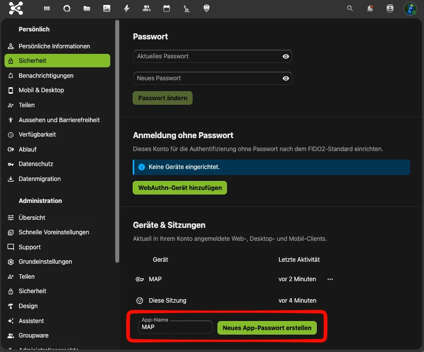Image resolution: width=424 pixels, height=352 pixels.
Task: Click the paint roller icon next to Design
Action: (x=11, y=306)
